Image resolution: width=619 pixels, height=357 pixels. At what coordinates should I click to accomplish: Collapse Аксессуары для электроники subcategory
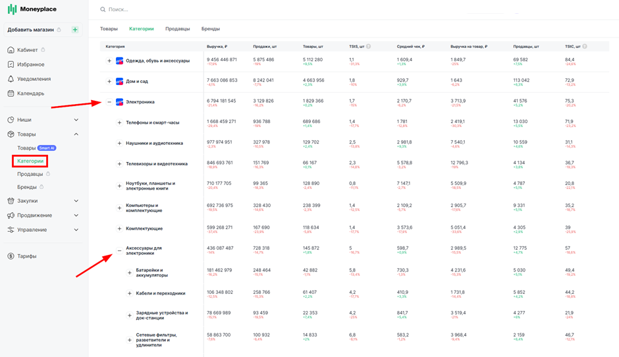coord(119,250)
